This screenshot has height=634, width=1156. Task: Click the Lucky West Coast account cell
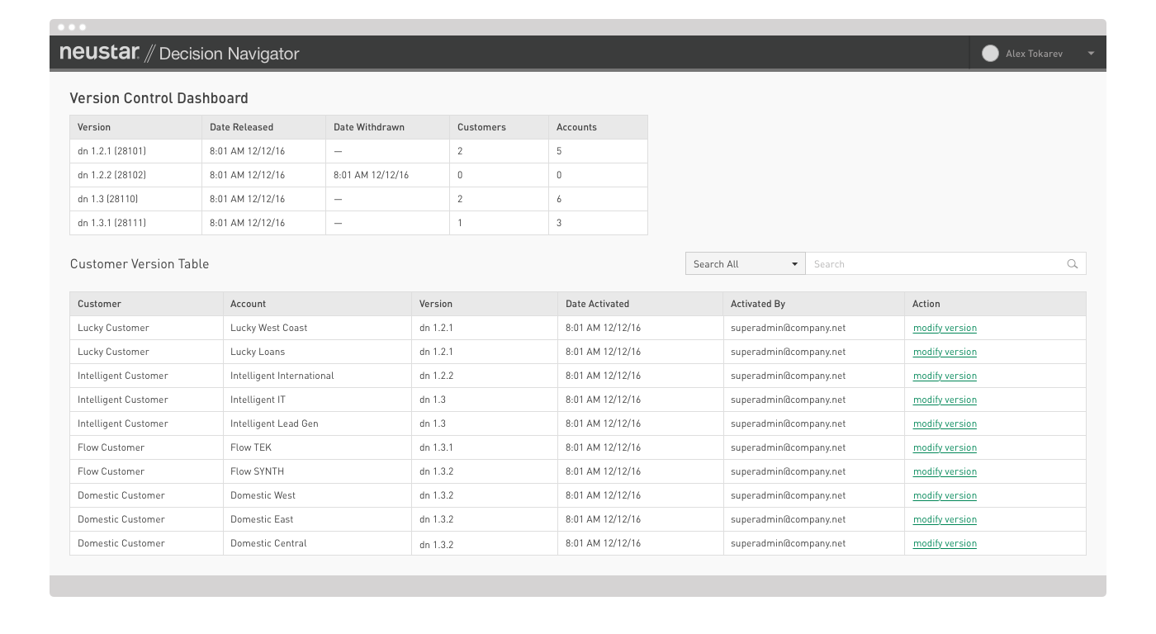point(317,328)
